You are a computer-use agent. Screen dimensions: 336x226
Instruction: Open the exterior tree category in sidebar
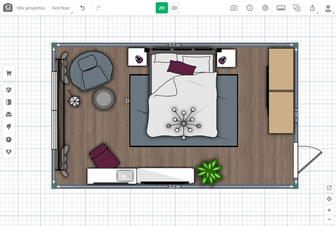9,127
